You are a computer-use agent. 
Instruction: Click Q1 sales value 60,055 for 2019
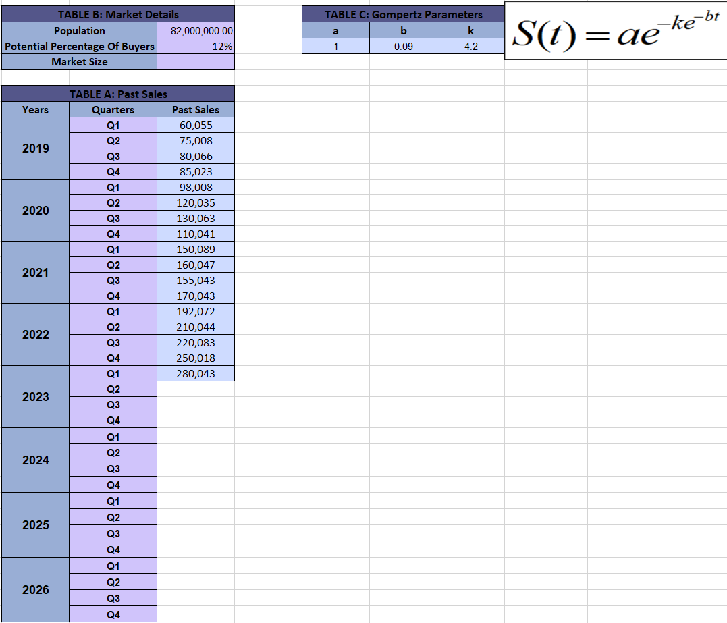click(196, 125)
